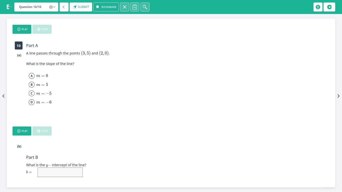Choose answer C, m = −5

point(32,93)
